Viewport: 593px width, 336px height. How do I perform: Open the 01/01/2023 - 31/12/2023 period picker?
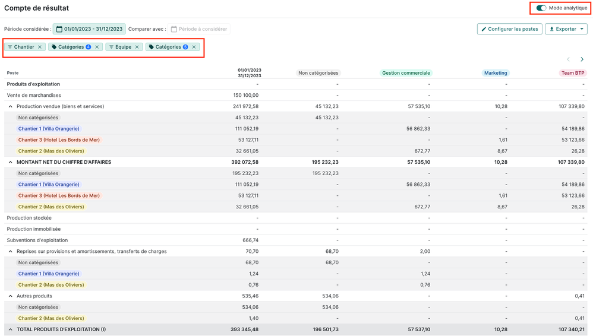(x=89, y=29)
